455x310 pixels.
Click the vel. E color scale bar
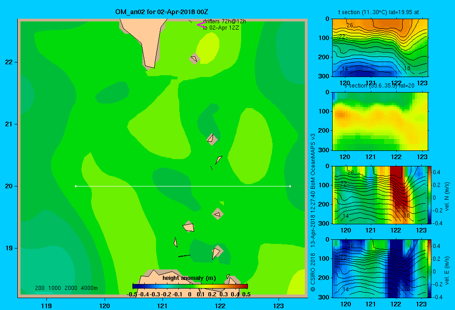(x=430, y=269)
